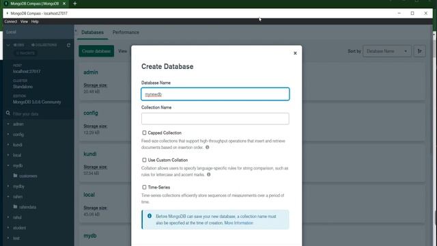Refresh the sidebar databases list
Viewport: 437px width, 246px height.
point(68,45)
